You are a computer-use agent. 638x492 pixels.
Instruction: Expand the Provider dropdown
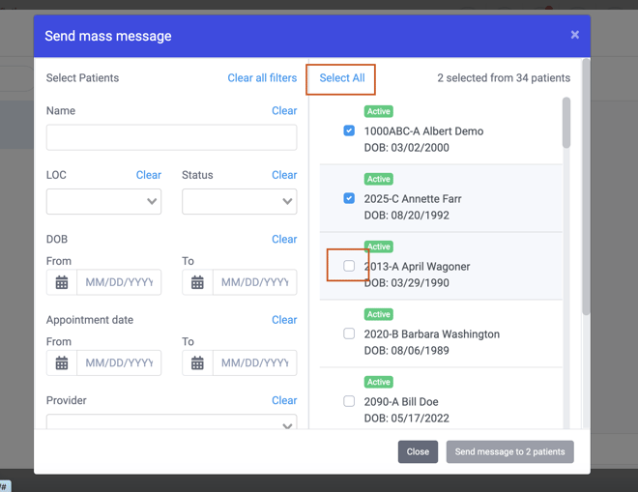pyautogui.click(x=171, y=422)
